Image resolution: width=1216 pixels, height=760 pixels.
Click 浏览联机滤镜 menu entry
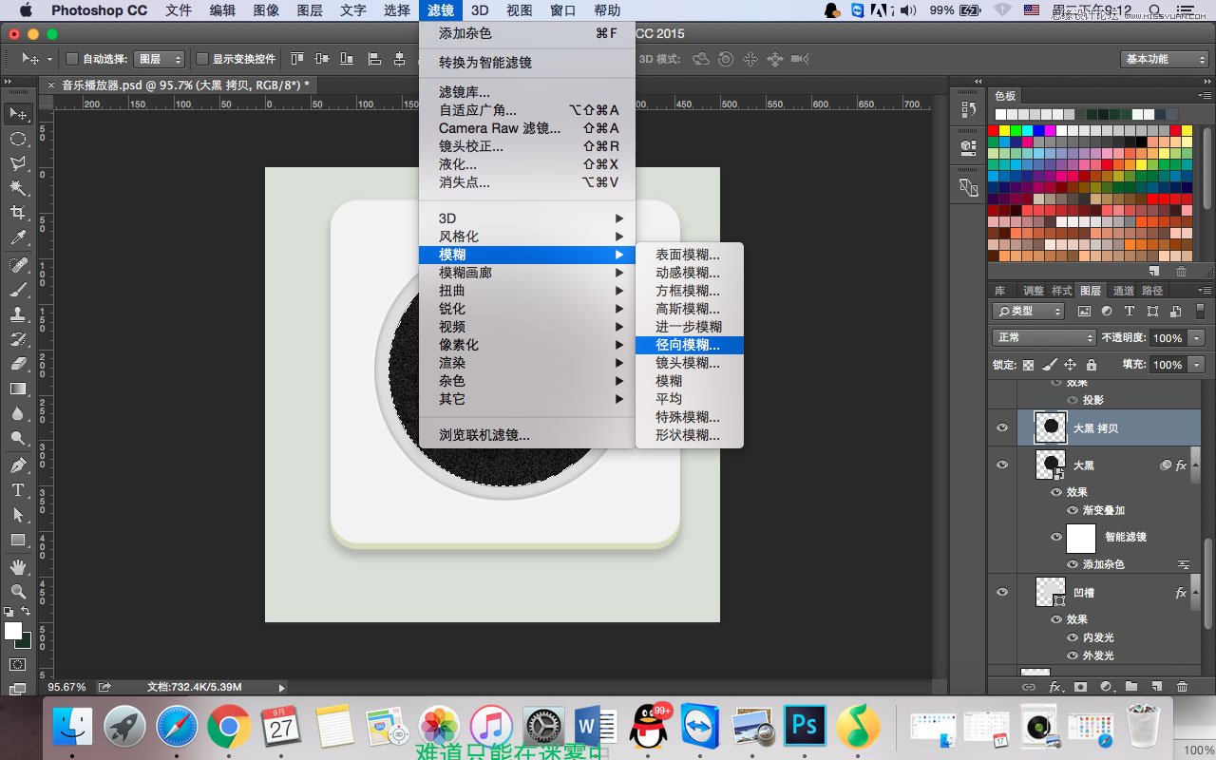pos(484,435)
